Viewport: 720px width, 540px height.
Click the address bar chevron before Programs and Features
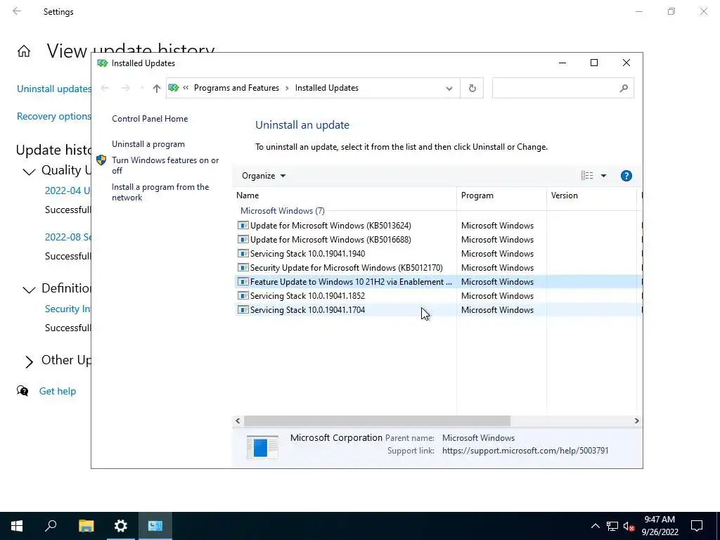186,88
